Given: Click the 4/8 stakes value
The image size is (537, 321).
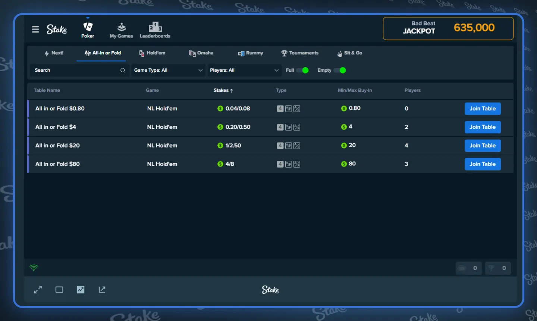Looking at the screenshot, I should point(230,164).
